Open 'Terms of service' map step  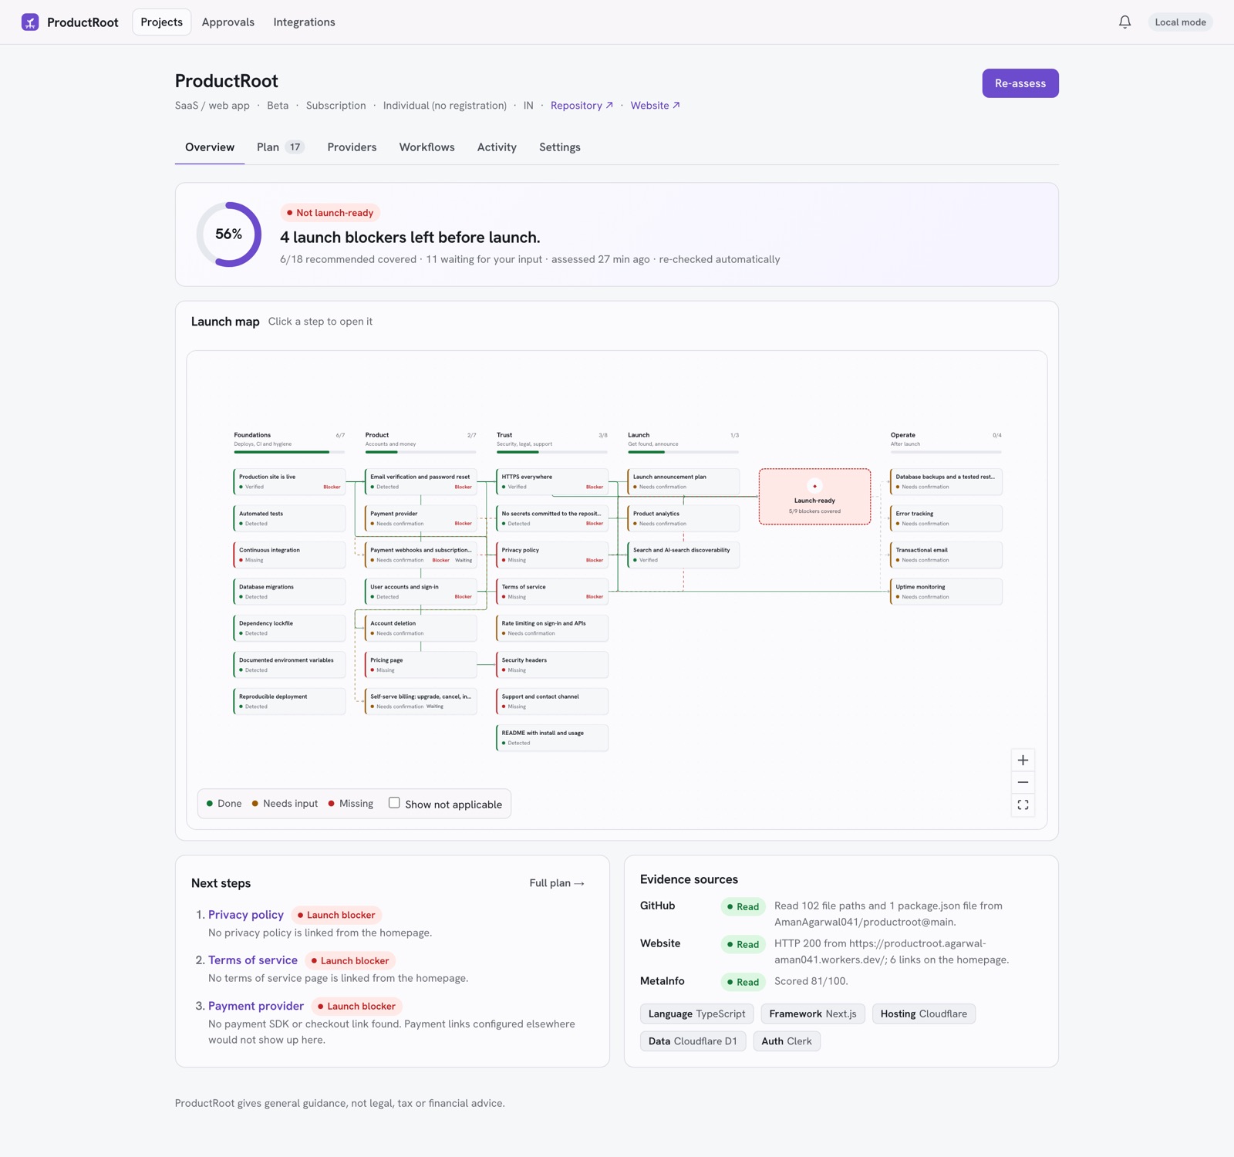tap(552, 592)
